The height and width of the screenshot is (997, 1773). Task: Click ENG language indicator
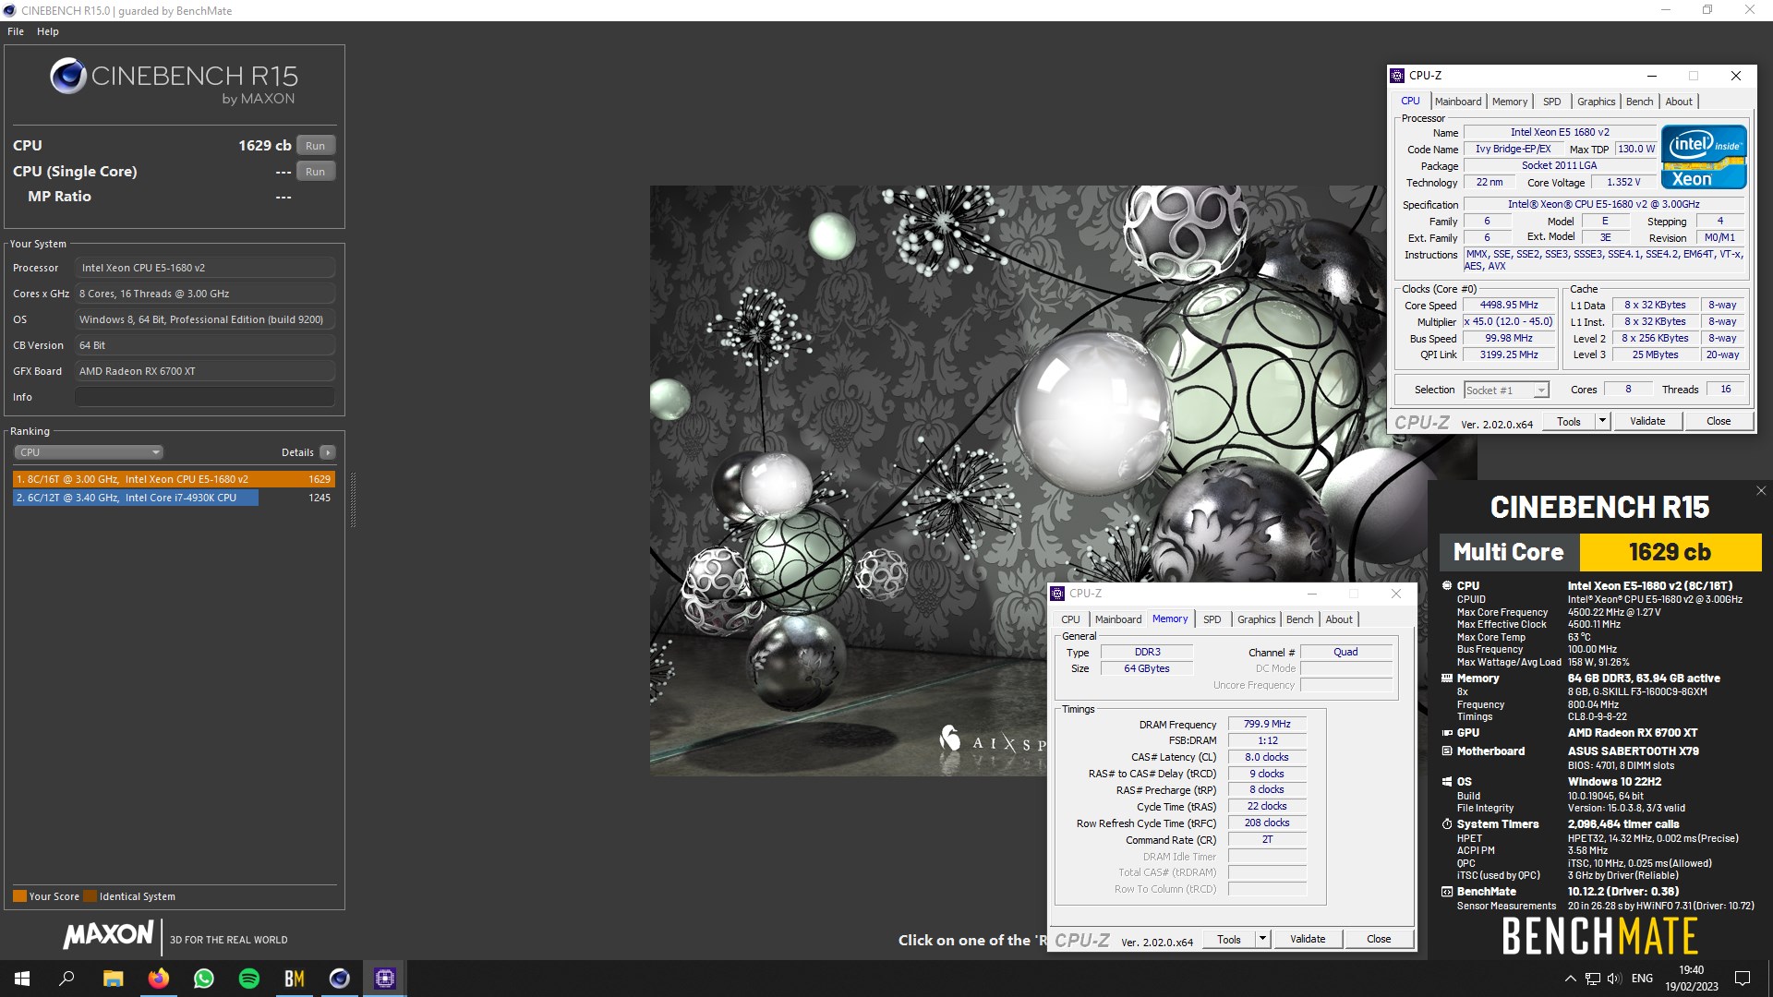[1642, 979]
